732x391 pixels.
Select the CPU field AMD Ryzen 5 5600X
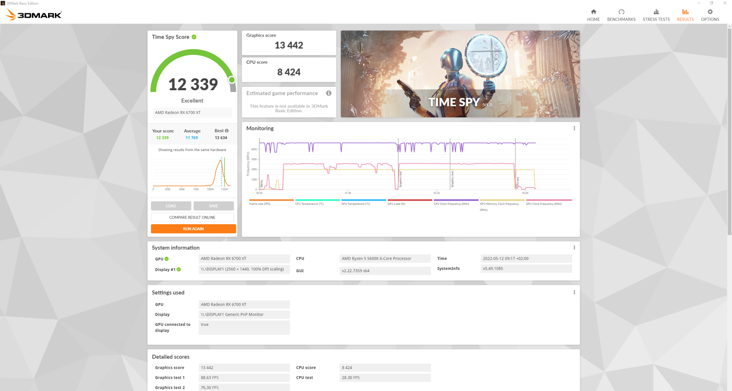385,259
